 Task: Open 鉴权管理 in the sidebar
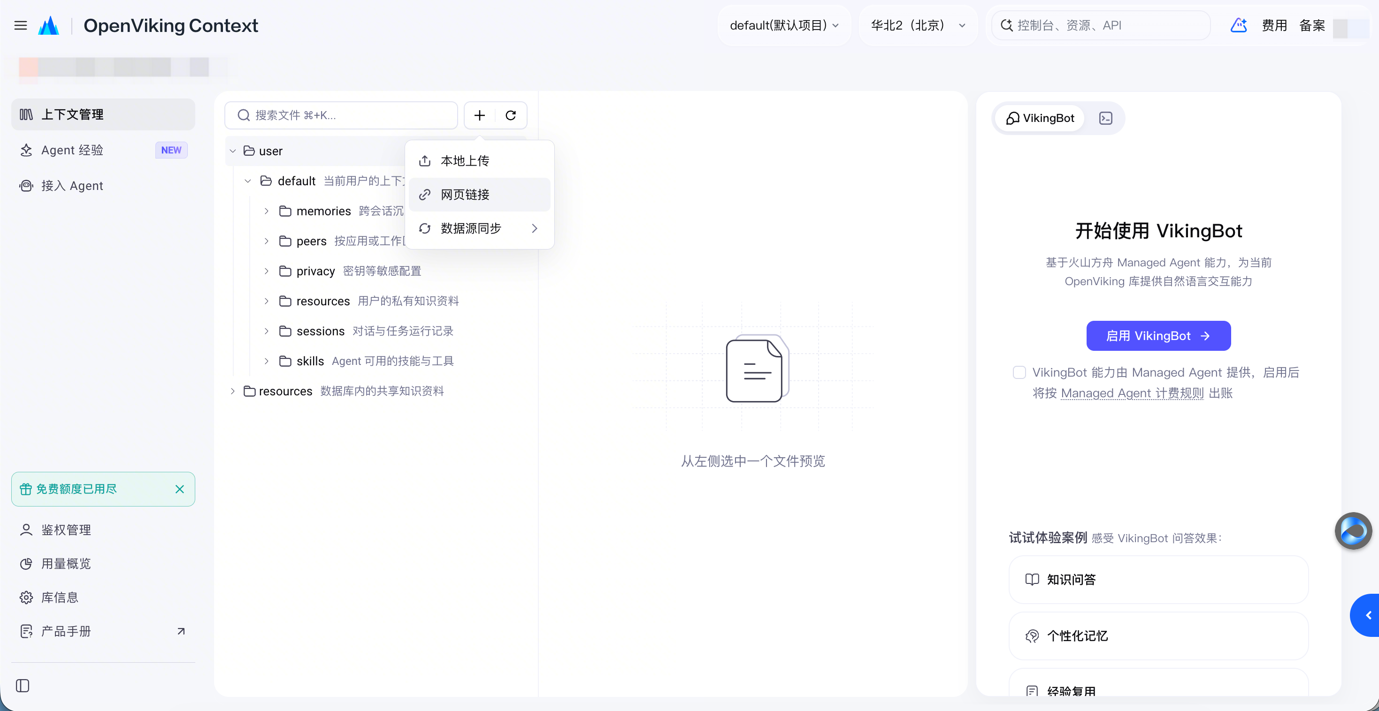tap(103, 529)
